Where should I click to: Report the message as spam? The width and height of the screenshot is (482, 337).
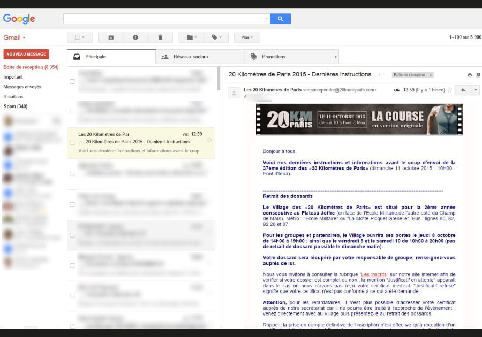click(x=135, y=37)
